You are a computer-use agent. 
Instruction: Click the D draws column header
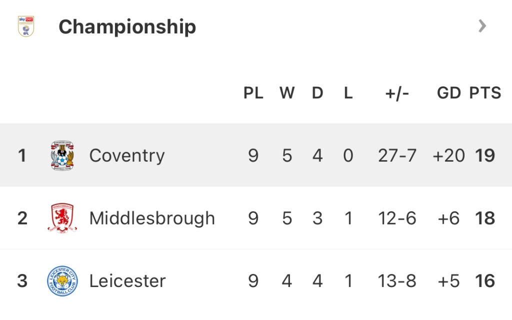pos(317,93)
